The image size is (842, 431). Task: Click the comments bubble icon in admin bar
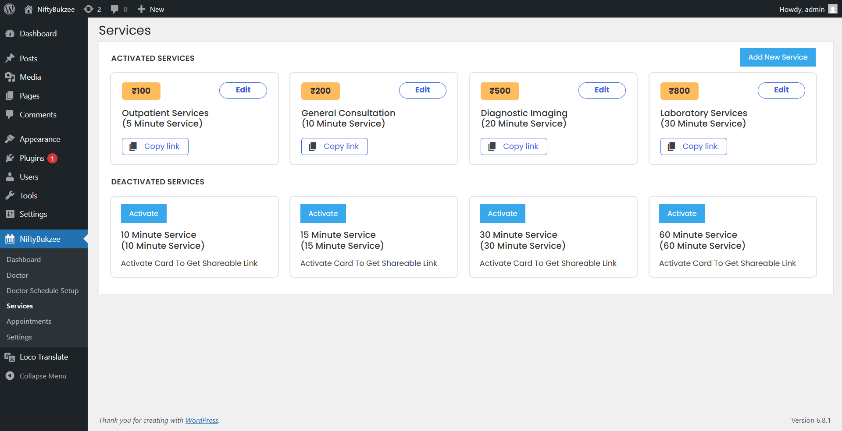[115, 9]
